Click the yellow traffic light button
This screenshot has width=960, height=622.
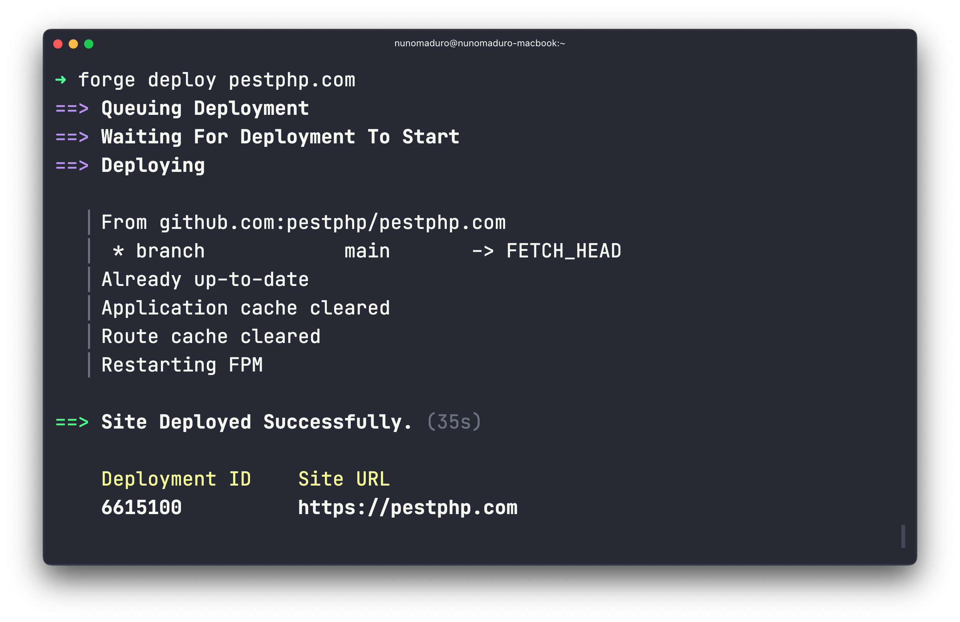pos(73,44)
